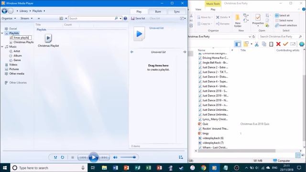Click the Back arrow in Media Player

click(4, 11)
